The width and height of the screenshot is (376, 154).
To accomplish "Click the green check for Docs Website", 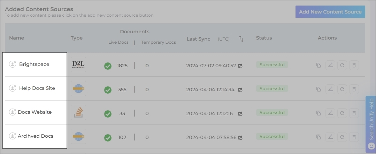I will 108,114.
